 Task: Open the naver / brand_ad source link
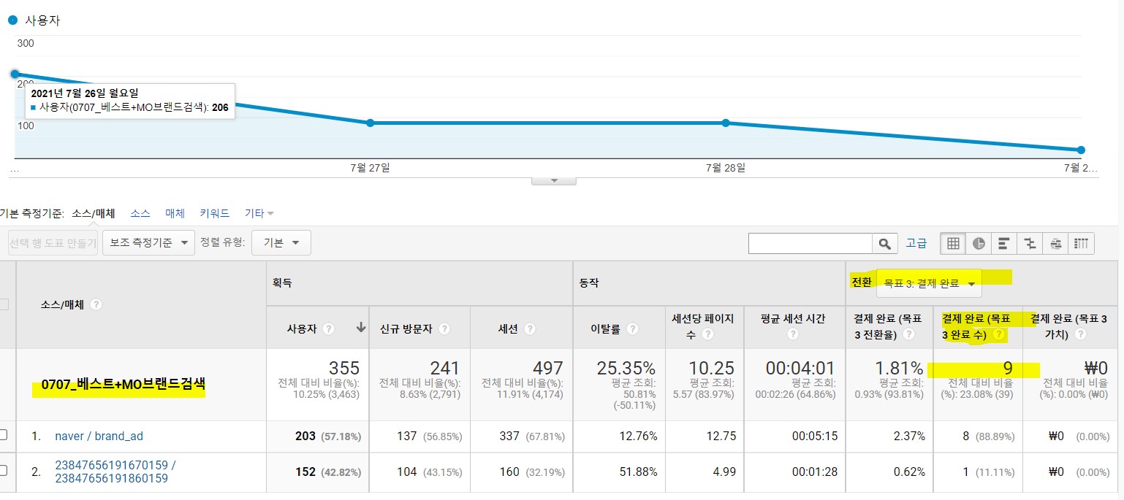pyautogui.click(x=99, y=436)
